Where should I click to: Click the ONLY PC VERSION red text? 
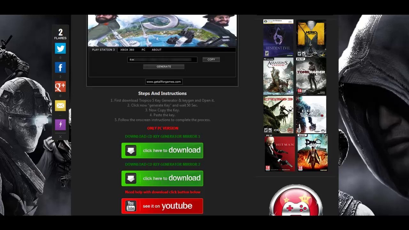(163, 128)
